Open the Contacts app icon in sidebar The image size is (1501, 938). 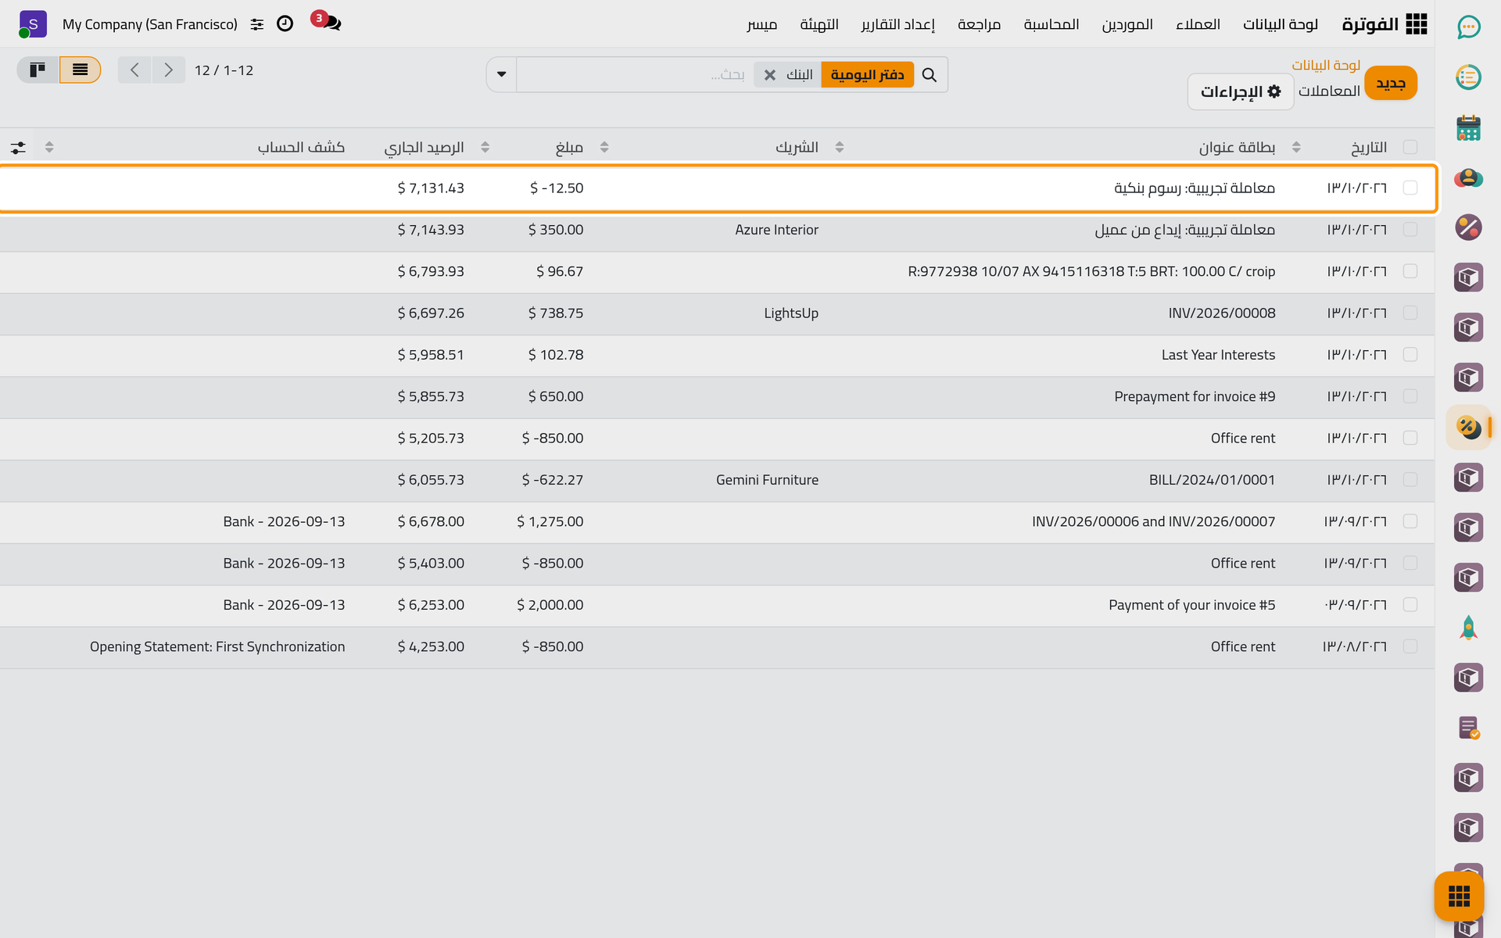[x=1468, y=177]
